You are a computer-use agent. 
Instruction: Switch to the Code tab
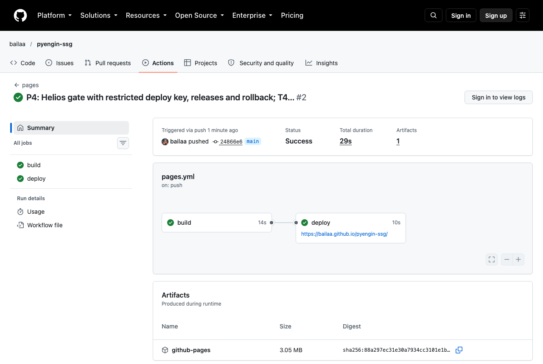(23, 63)
